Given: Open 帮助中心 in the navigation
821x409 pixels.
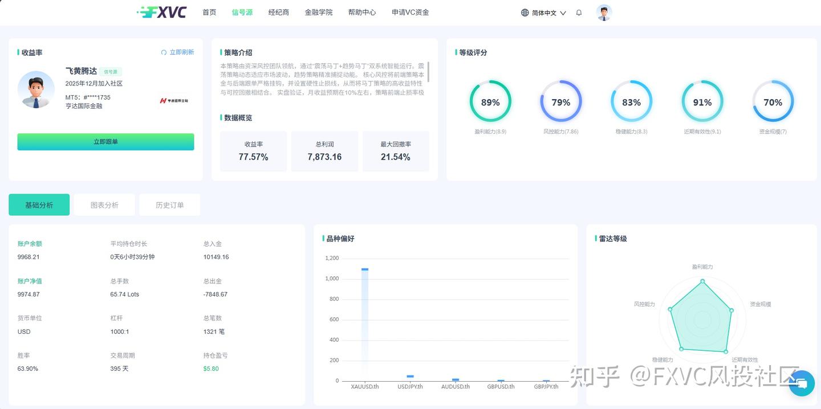Looking at the screenshot, I should pos(362,12).
